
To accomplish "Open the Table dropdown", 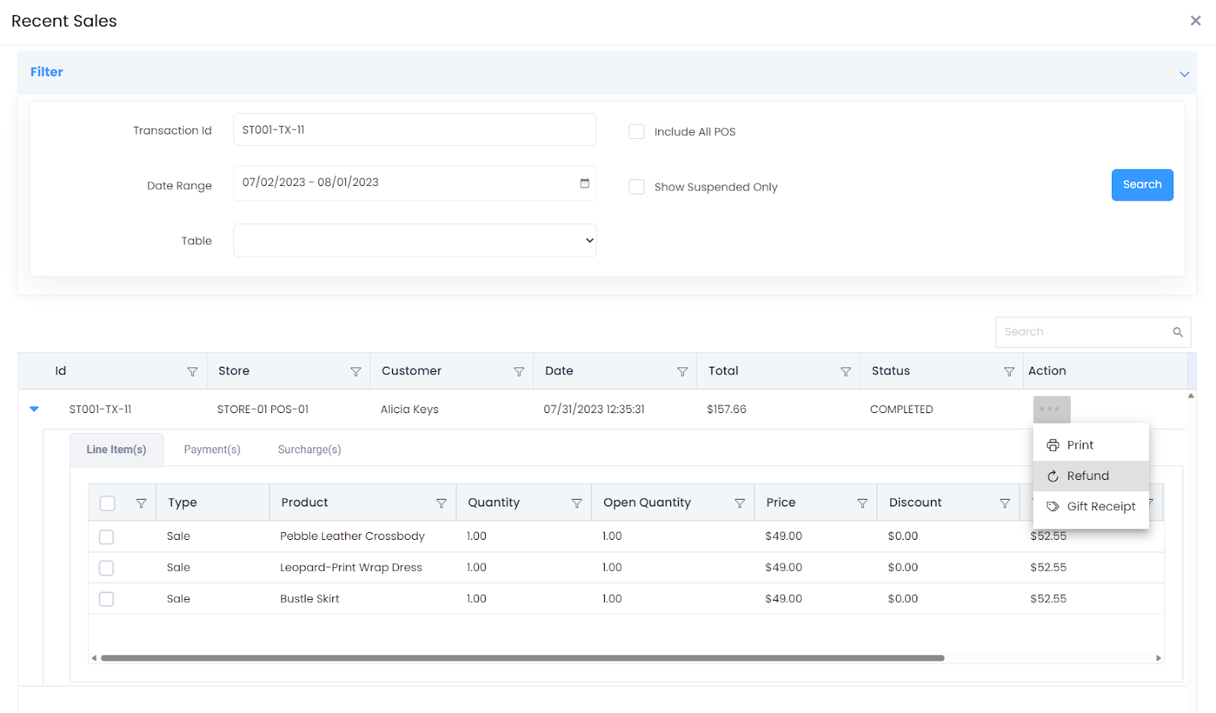I will (414, 241).
